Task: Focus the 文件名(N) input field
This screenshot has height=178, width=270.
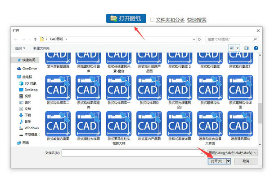Action: (x=133, y=153)
